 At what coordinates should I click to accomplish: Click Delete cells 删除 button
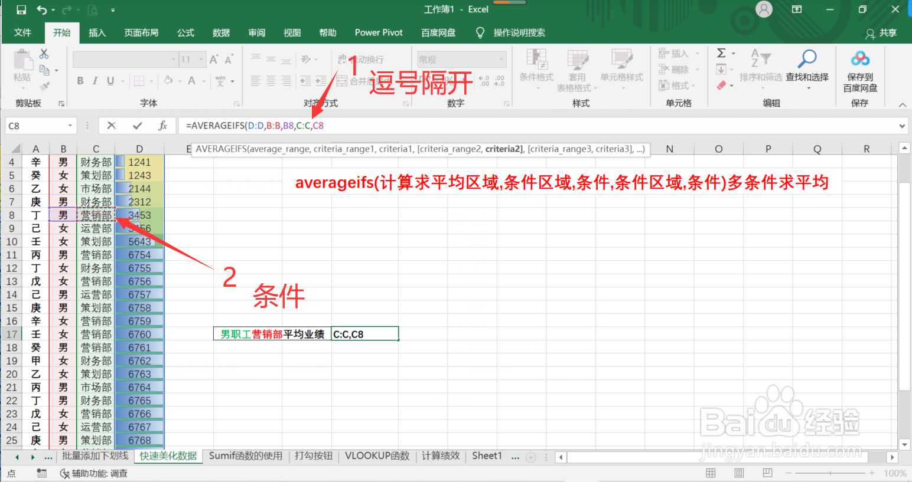679,70
